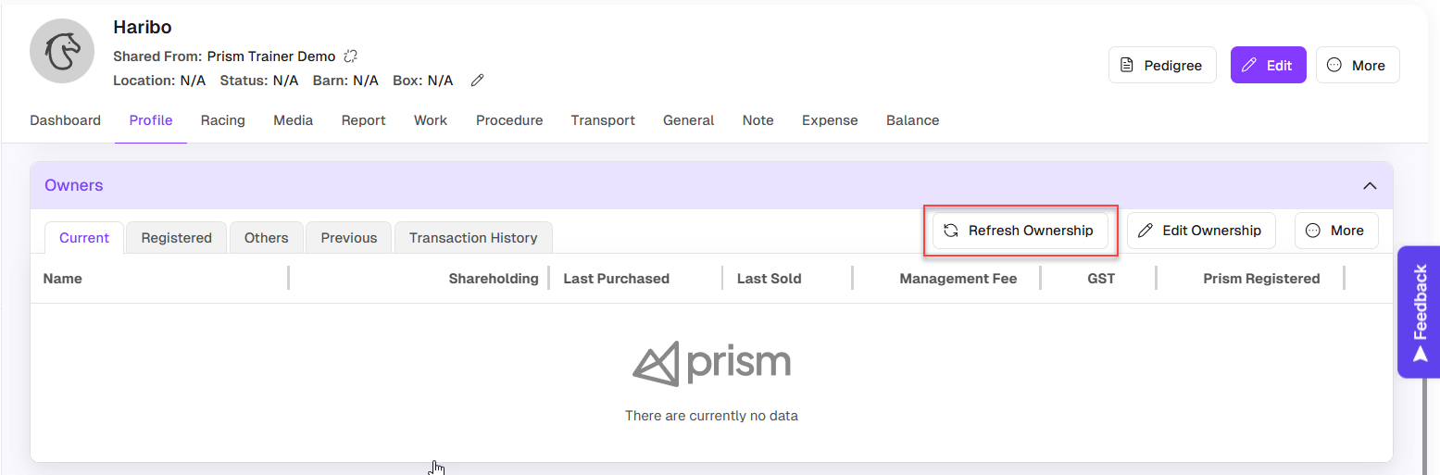This screenshot has height=475, width=1440.
Task: Open the Feedback side tab
Action: click(1419, 312)
